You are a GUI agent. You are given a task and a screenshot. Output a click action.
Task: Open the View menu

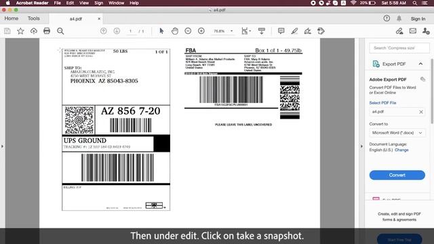(x=84, y=3)
